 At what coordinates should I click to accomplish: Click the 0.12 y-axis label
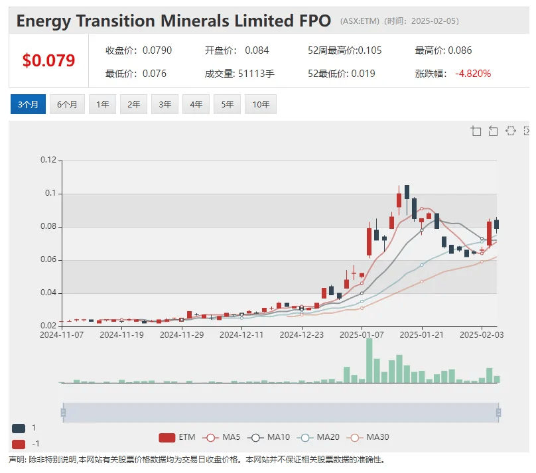coord(48,160)
